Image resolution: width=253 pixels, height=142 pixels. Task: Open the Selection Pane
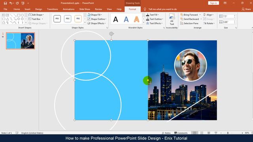pyautogui.click(x=189, y=23)
